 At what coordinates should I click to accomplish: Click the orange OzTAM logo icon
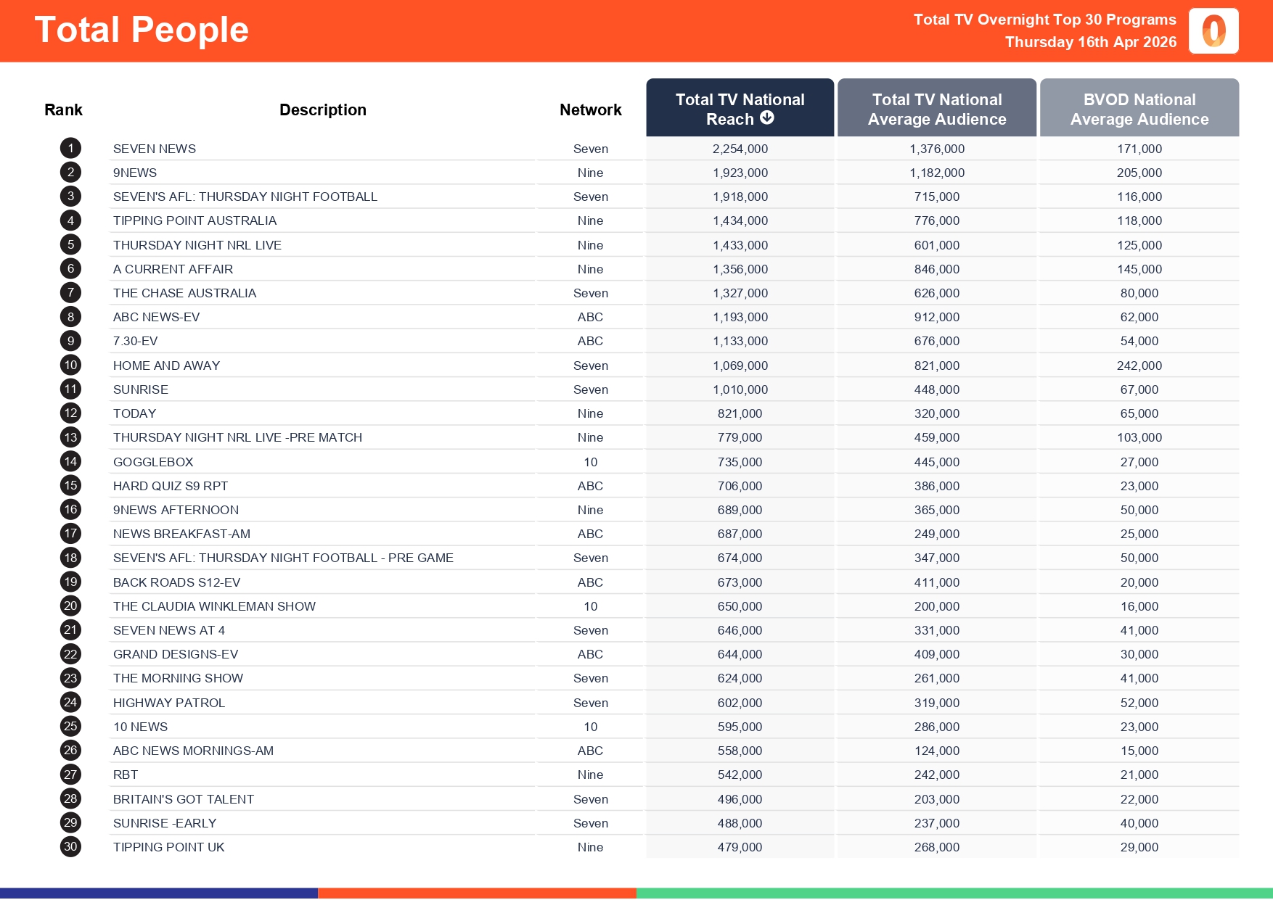(x=1213, y=31)
